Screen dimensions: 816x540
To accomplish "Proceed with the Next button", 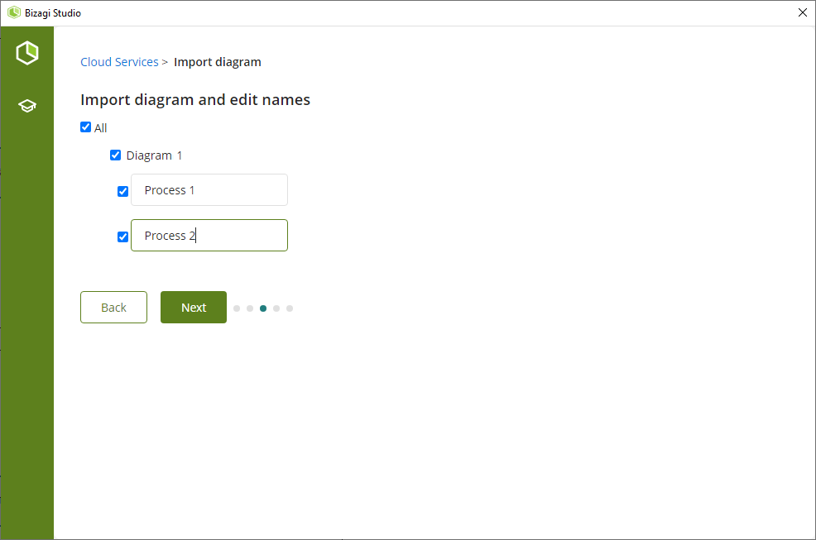I will 194,308.
